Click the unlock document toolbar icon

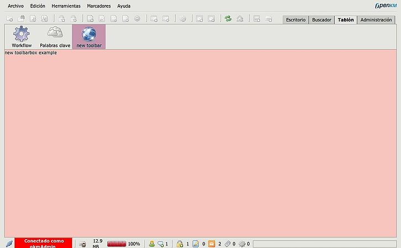74,19
